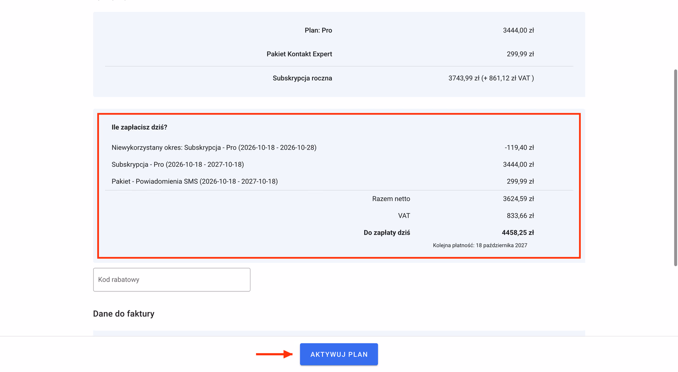Select the 'Niewykorzystany okres' line item
The width and height of the screenshot is (678, 372).
pyautogui.click(x=214, y=148)
